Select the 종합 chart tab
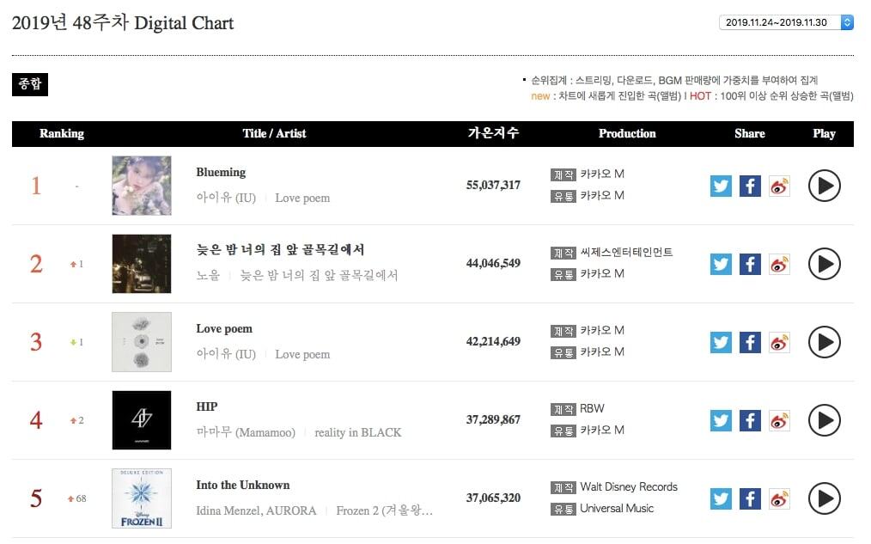 click(x=30, y=84)
